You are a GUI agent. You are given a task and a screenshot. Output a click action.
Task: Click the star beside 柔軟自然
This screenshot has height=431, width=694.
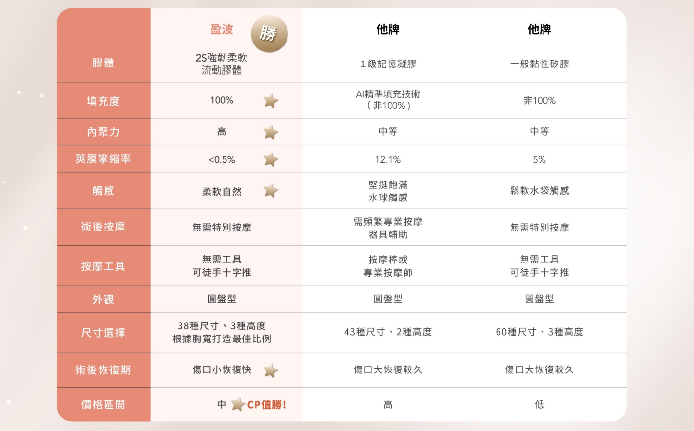(x=271, y=190)
